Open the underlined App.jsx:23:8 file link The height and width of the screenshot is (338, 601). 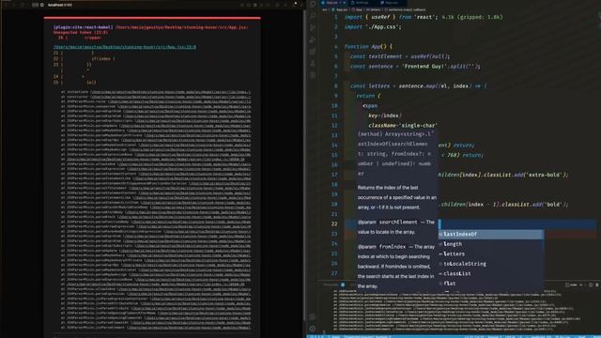pyautogui.click(x=125, y=47)
